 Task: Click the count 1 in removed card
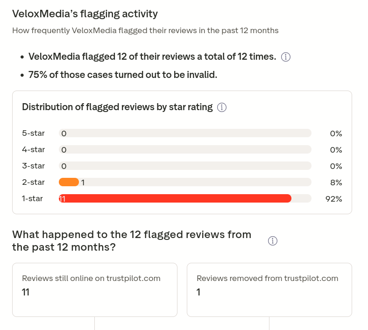(198, 292)
